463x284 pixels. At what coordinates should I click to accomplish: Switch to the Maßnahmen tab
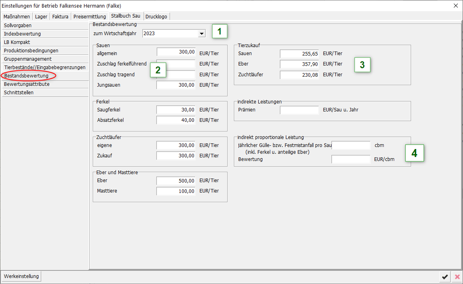[17, 16]
